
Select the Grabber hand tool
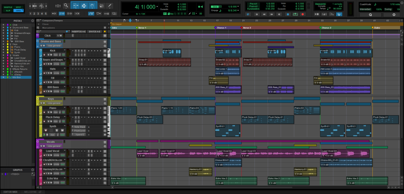pos(92,6)
